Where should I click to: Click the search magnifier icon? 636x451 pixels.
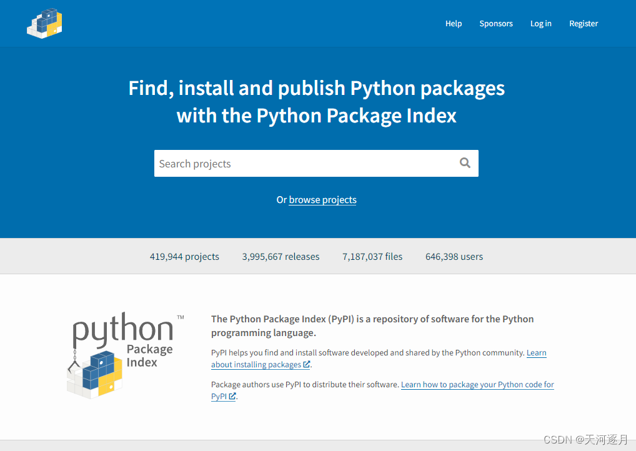coord(465,162)
